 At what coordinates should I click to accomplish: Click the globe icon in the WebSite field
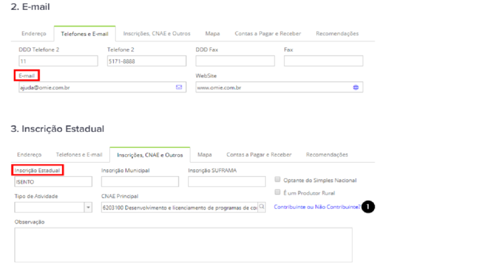(356, 87)
